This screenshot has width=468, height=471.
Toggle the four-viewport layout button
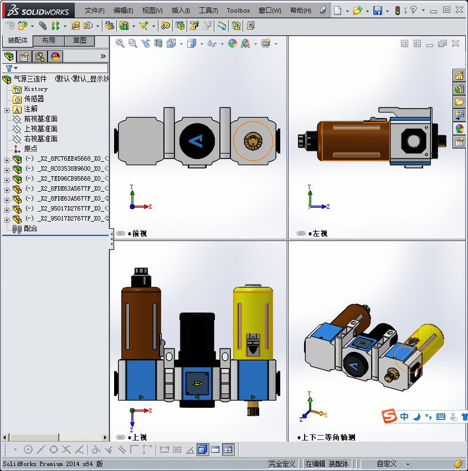click(x=228, y=450)
